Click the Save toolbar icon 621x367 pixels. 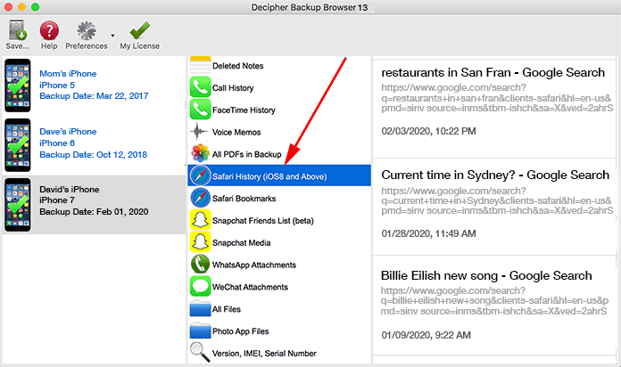tap(18, 31)
